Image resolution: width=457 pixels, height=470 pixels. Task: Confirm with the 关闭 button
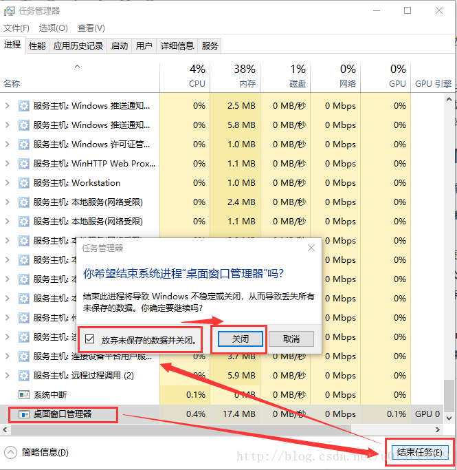coord(241,339)
